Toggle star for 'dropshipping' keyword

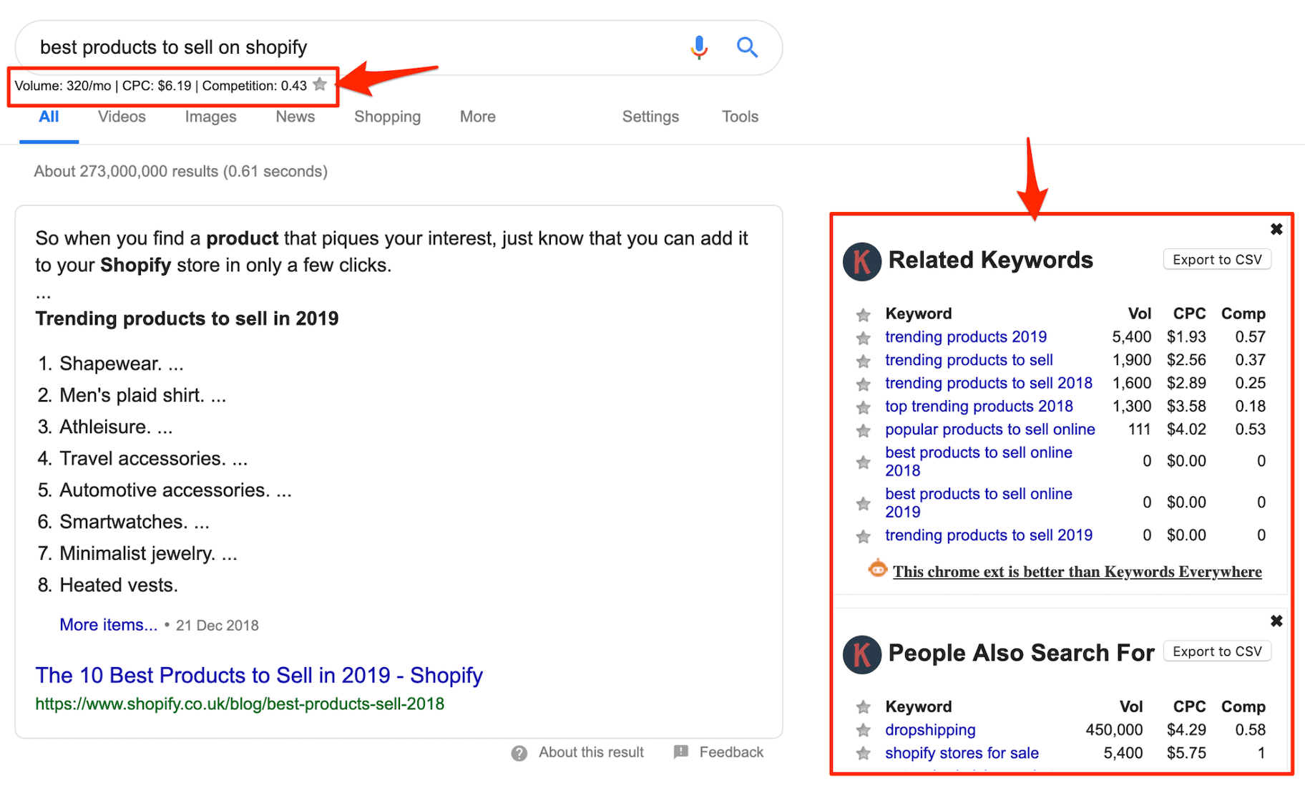pos(864,730)
